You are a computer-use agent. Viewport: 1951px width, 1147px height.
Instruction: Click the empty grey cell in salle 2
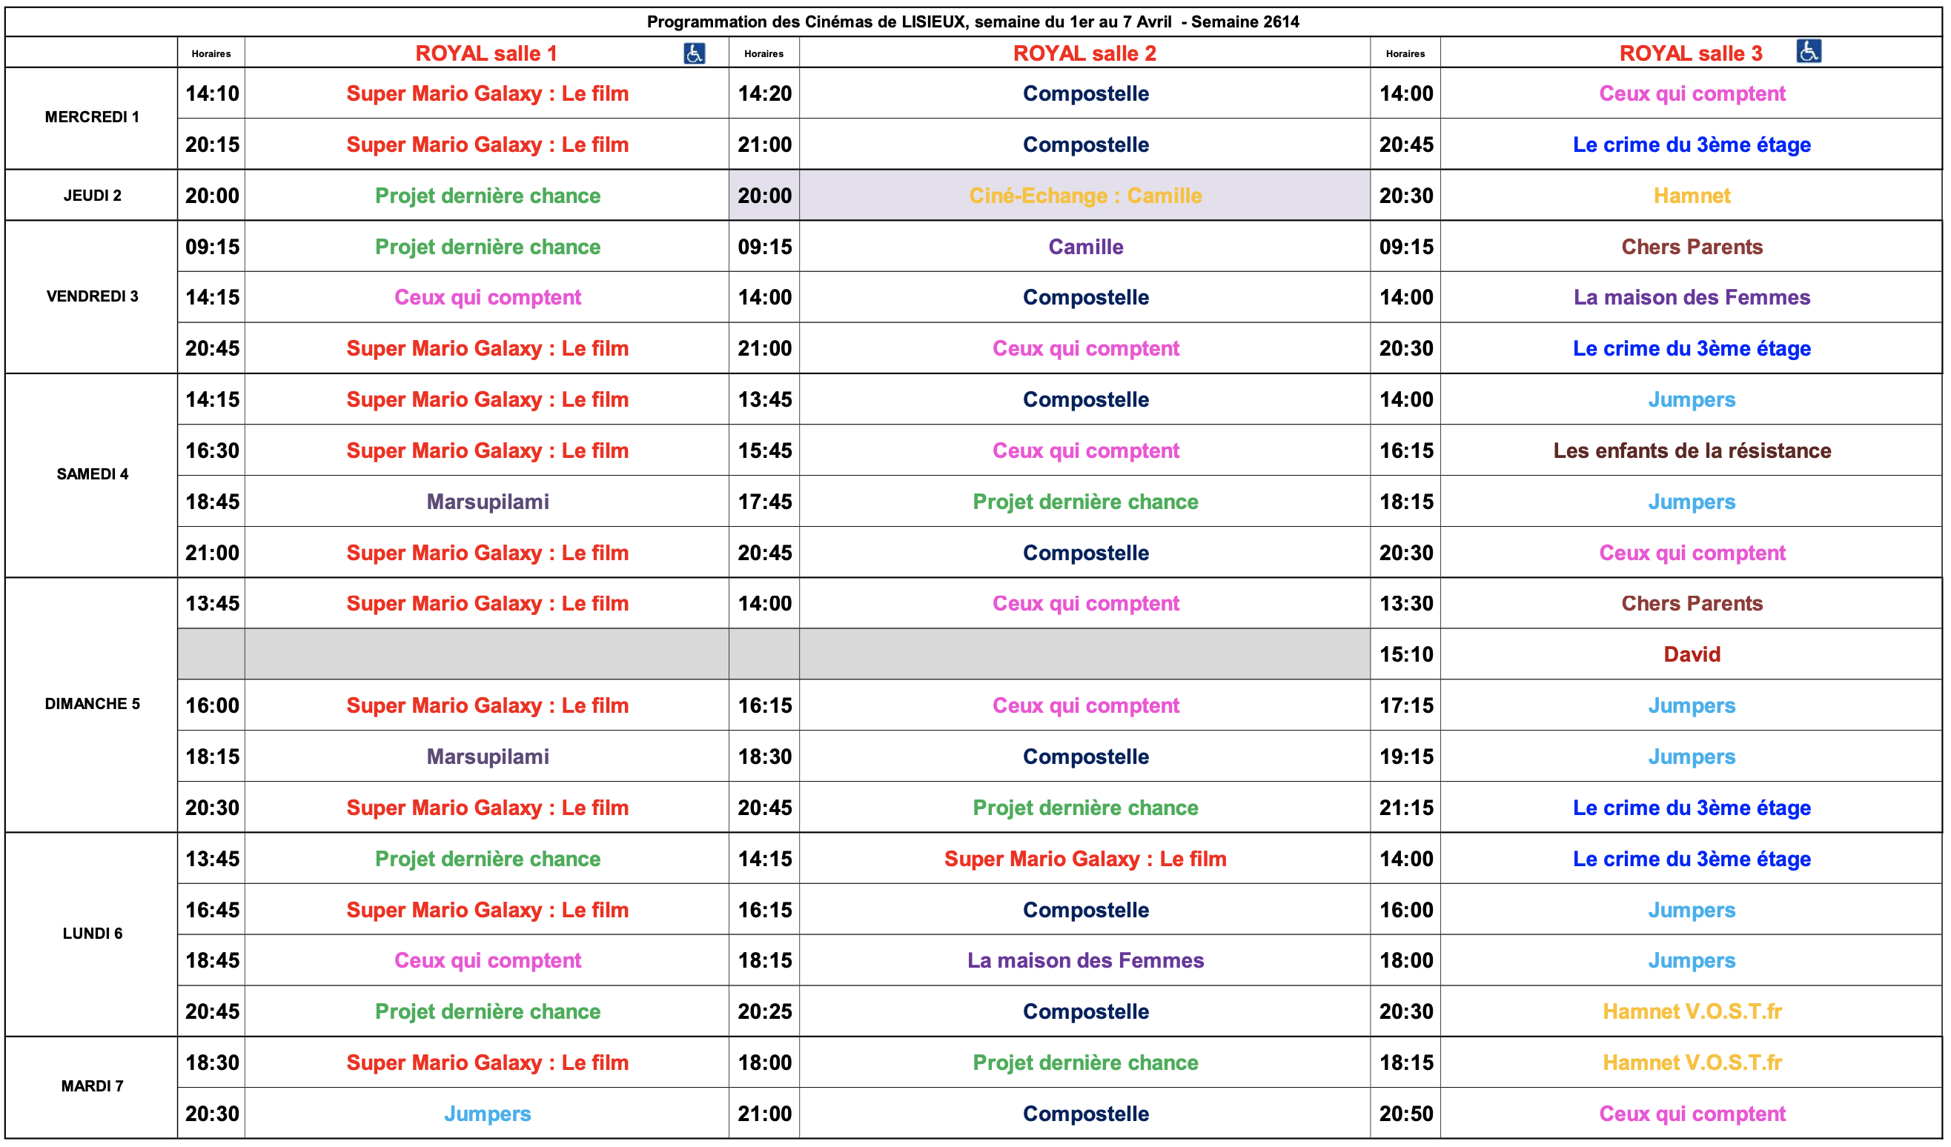coord(1084,654)
